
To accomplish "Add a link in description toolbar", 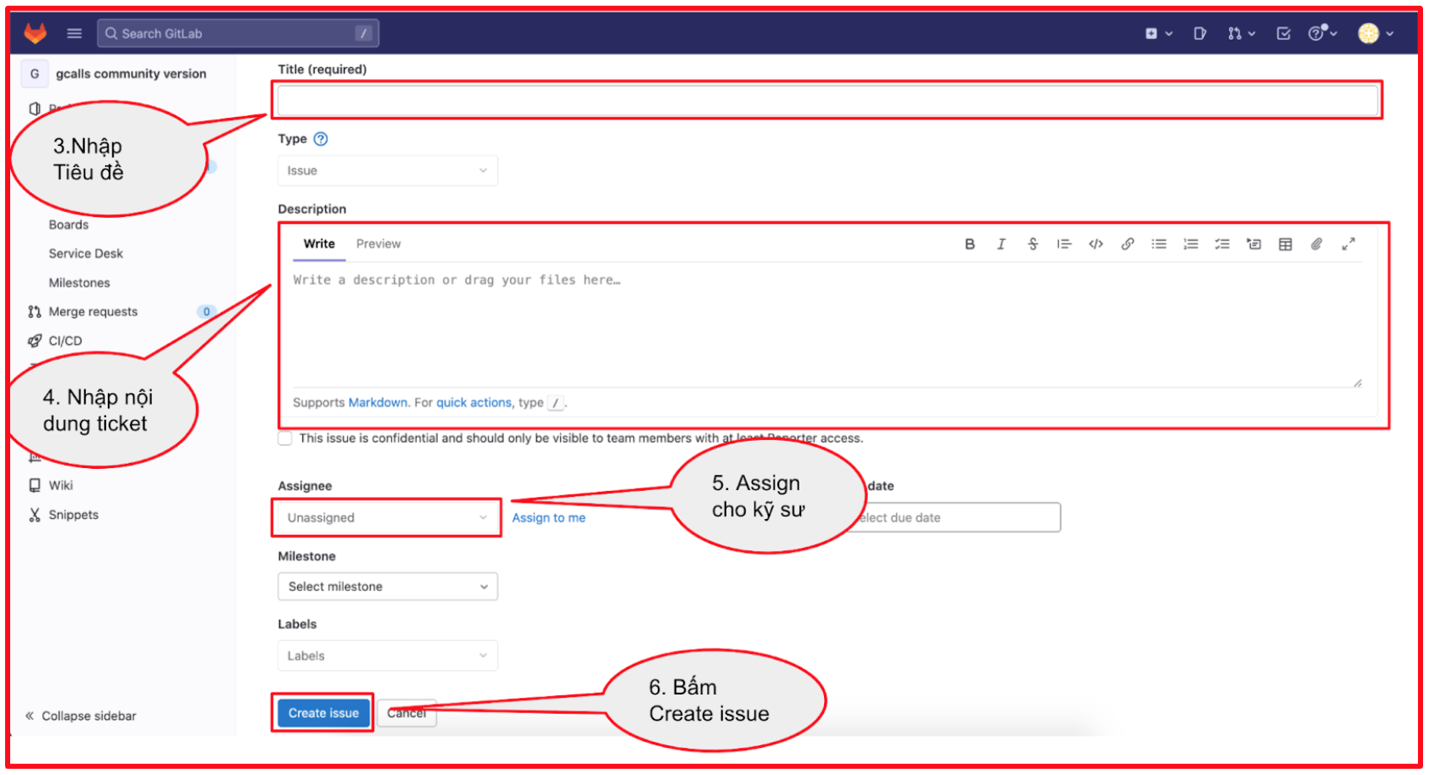I will tap(1127, 244).
